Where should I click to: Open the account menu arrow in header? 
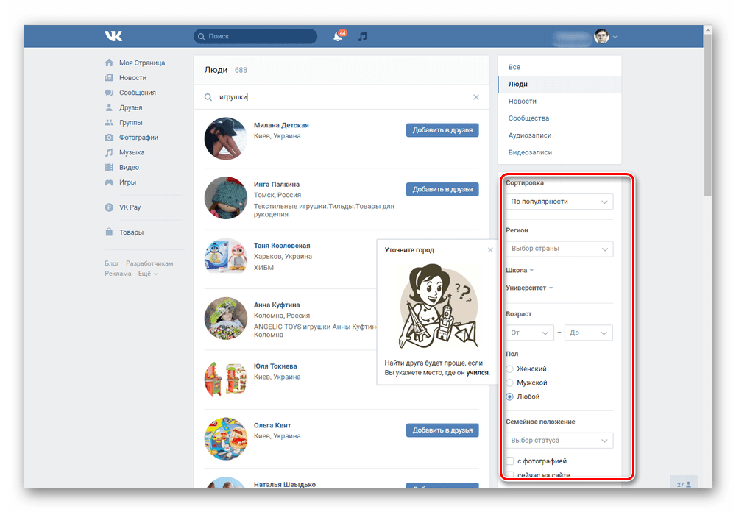click(x=615, y=37)
